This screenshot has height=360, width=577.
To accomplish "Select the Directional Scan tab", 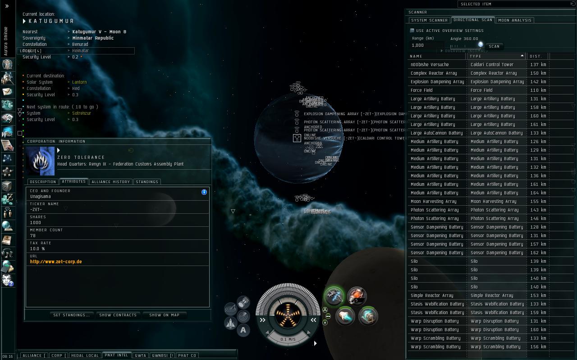I will (473, 20).
